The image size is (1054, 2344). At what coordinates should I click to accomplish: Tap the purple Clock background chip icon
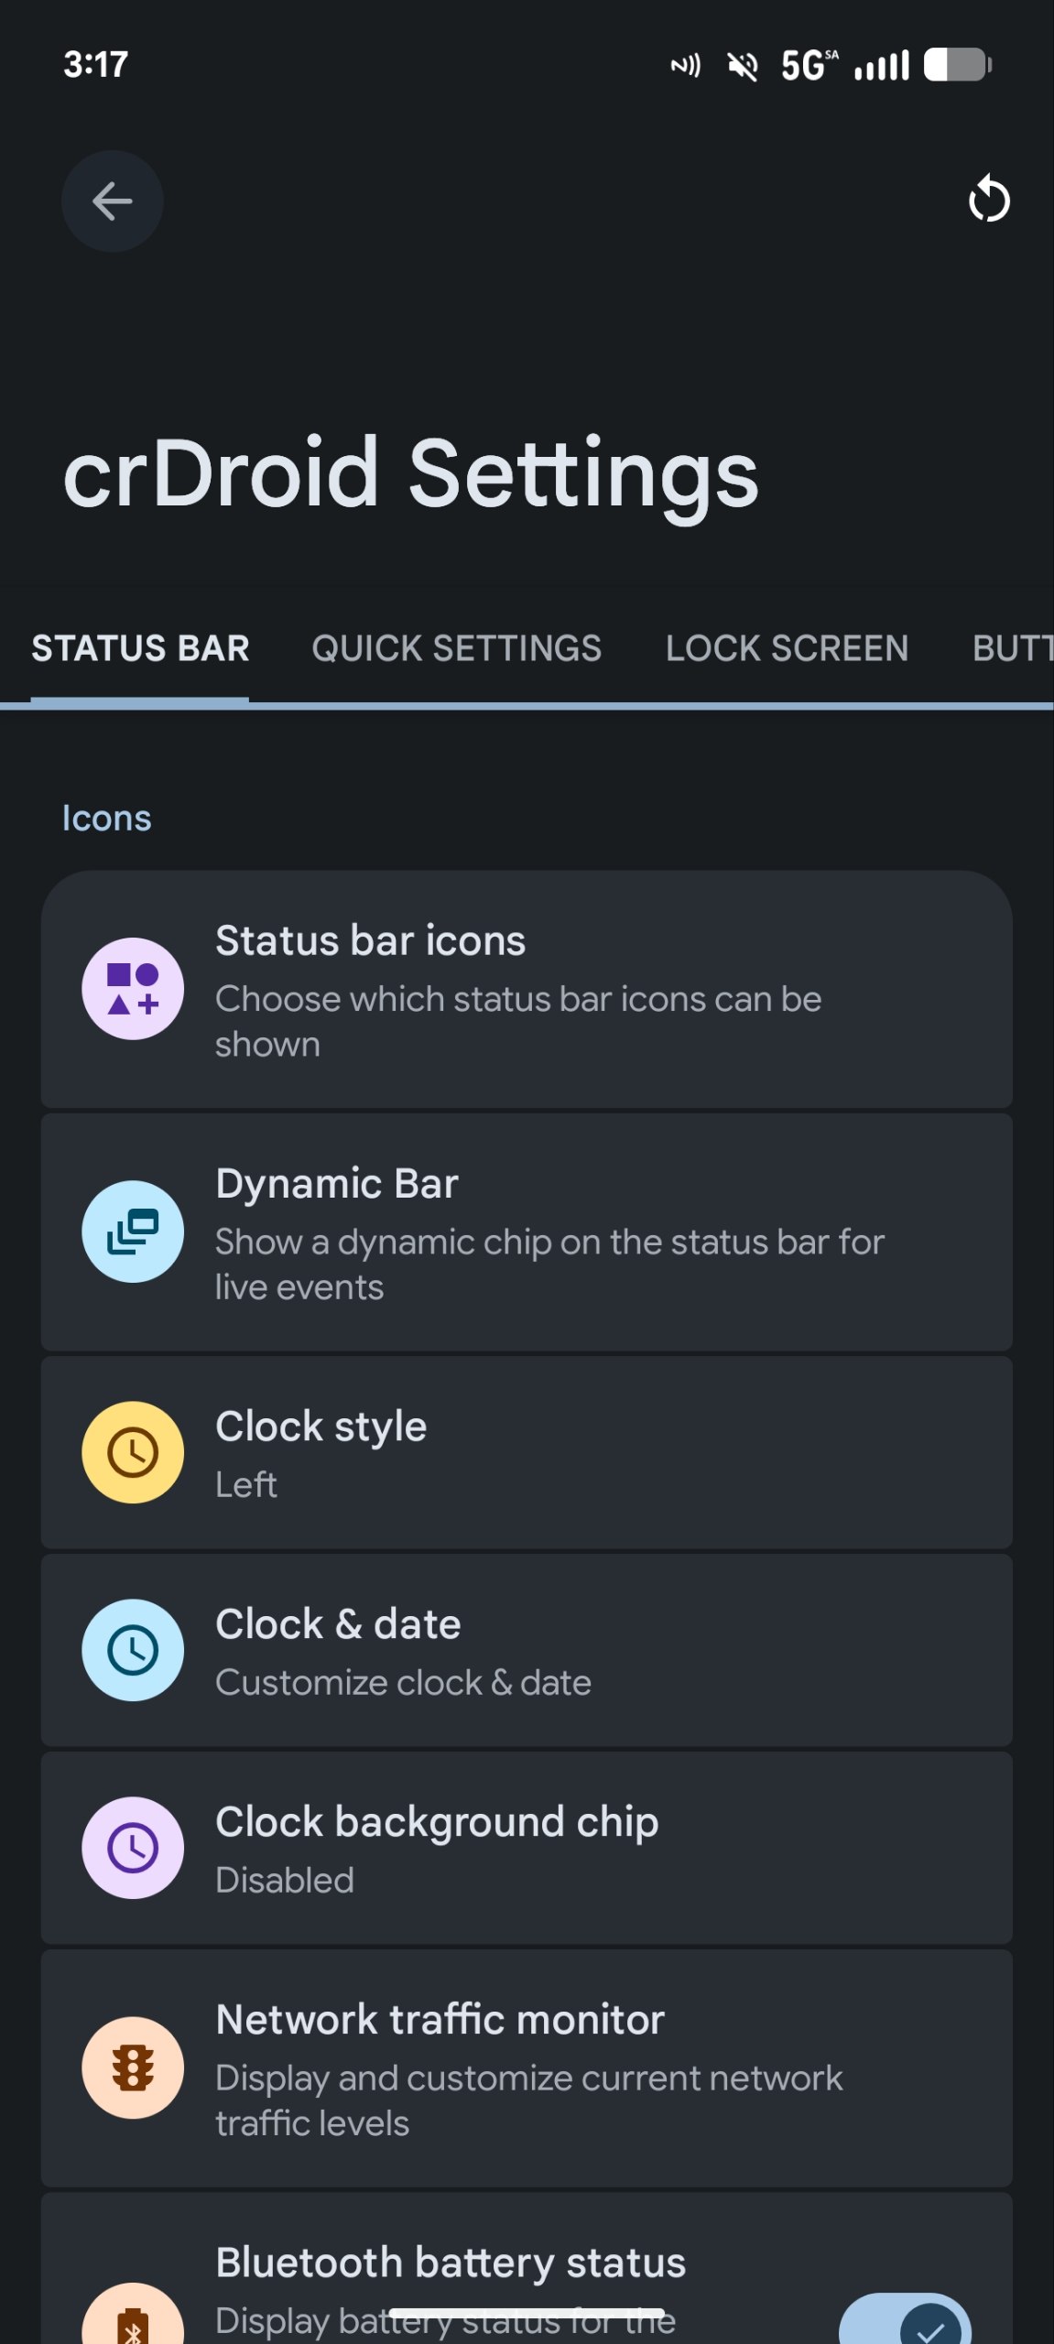point(133,1848)
